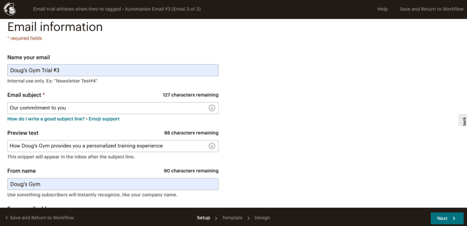Focus the From name field
The width and height of the screenshot is (467, 226).
(113, 184)
